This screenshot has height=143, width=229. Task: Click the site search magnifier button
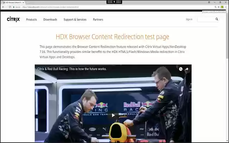pyautogui.click(x=217, y=19)
